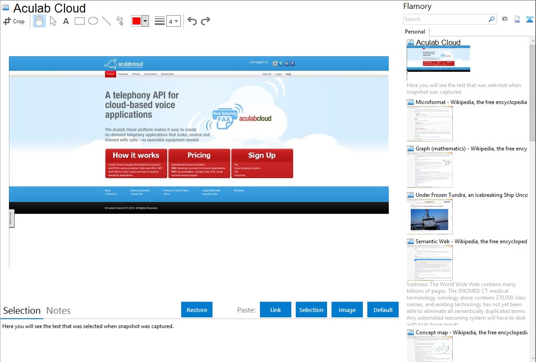Open the Notes tab
536x362 pixels.
pyautogui.click(x=59, y=311)
